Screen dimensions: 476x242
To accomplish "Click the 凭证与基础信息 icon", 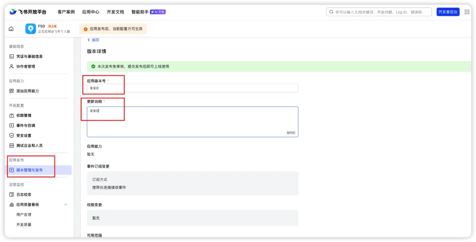I will point(11,56).
